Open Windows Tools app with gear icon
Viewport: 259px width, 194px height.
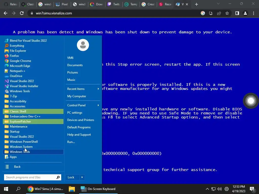(x=33, y=91)
